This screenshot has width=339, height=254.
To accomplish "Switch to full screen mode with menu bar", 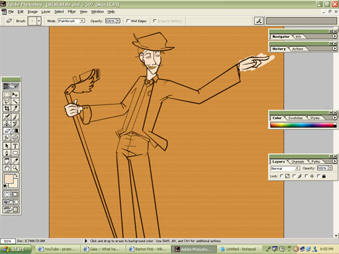I will (11, 202).
